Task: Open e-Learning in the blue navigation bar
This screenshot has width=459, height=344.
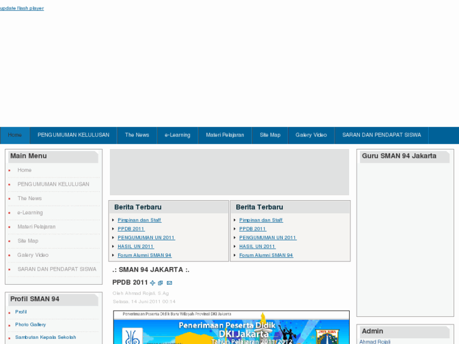Action: tap(177, 135)
